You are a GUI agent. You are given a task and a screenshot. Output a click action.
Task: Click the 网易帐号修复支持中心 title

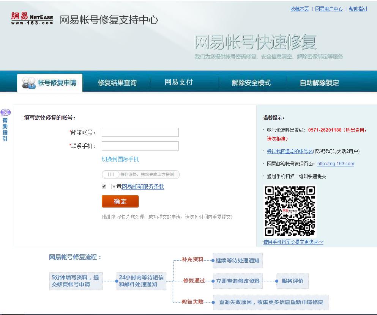coord(109,20)
